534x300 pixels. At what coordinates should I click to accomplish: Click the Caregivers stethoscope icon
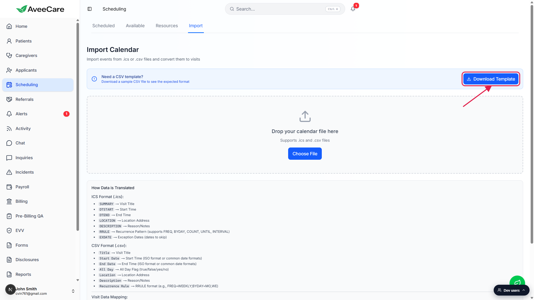click(9, 56)
